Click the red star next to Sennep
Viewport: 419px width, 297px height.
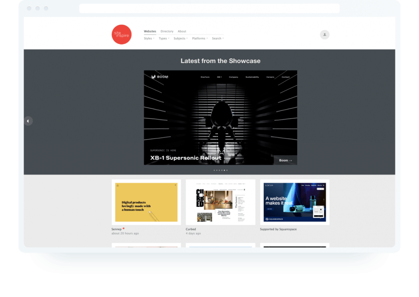[123, 228]
